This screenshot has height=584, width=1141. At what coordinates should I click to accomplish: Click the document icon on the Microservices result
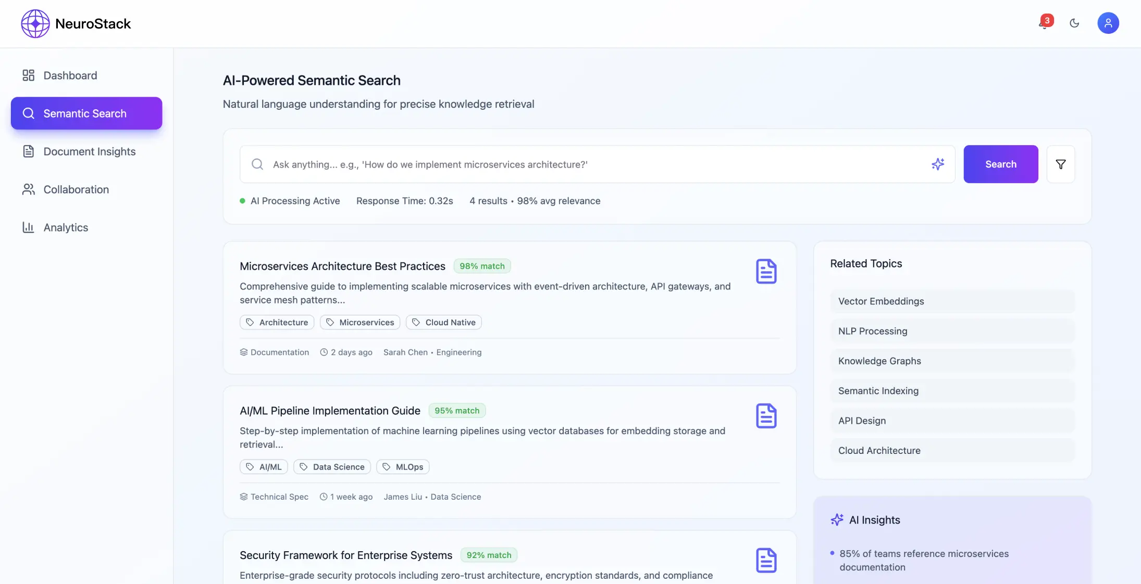pyautogui.click(x=766, y=271)
